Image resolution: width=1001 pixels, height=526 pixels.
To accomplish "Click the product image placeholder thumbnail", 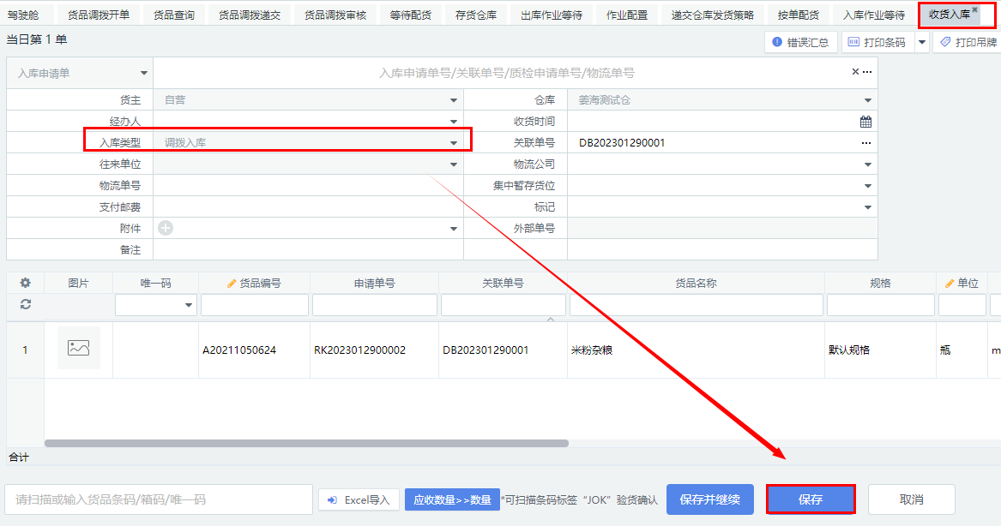I will pos(79,348).
